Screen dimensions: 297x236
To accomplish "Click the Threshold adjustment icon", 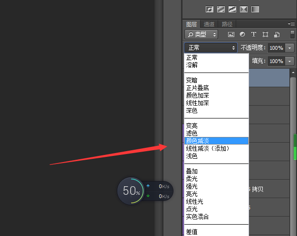I will 232,9.
